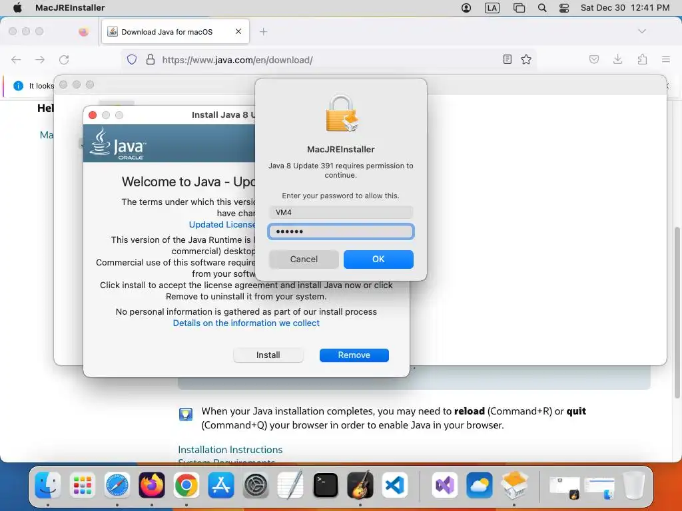Confirm password with OK button
Screen dimensions: 682x511
tap(378, 259)
